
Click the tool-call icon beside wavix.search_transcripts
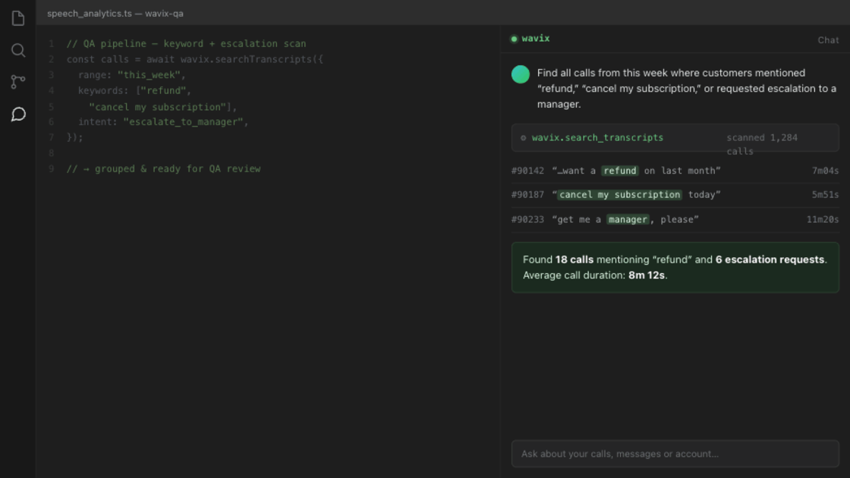[x=523, y=137]
